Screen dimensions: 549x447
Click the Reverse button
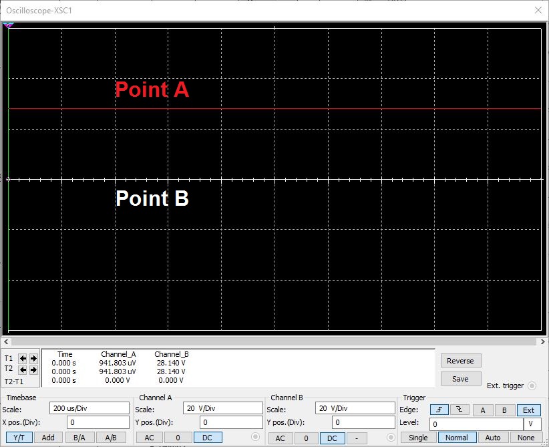click(460, 360)
